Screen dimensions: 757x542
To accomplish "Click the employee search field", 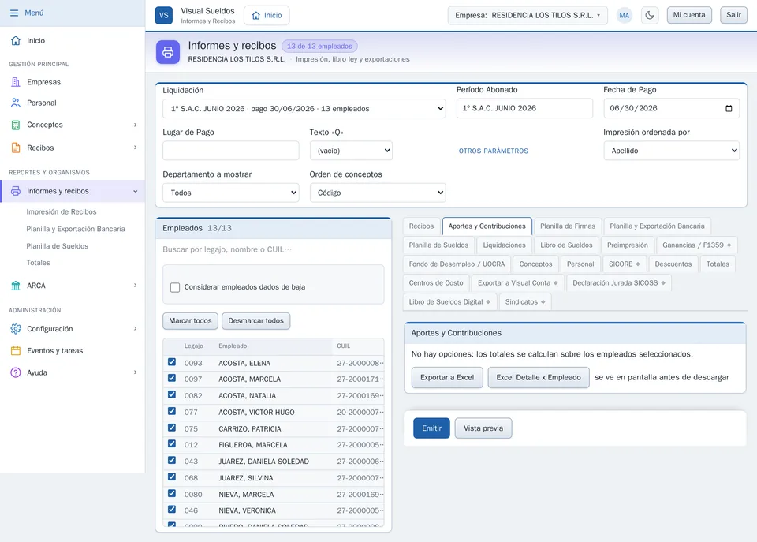I will (x=274, y=249).
